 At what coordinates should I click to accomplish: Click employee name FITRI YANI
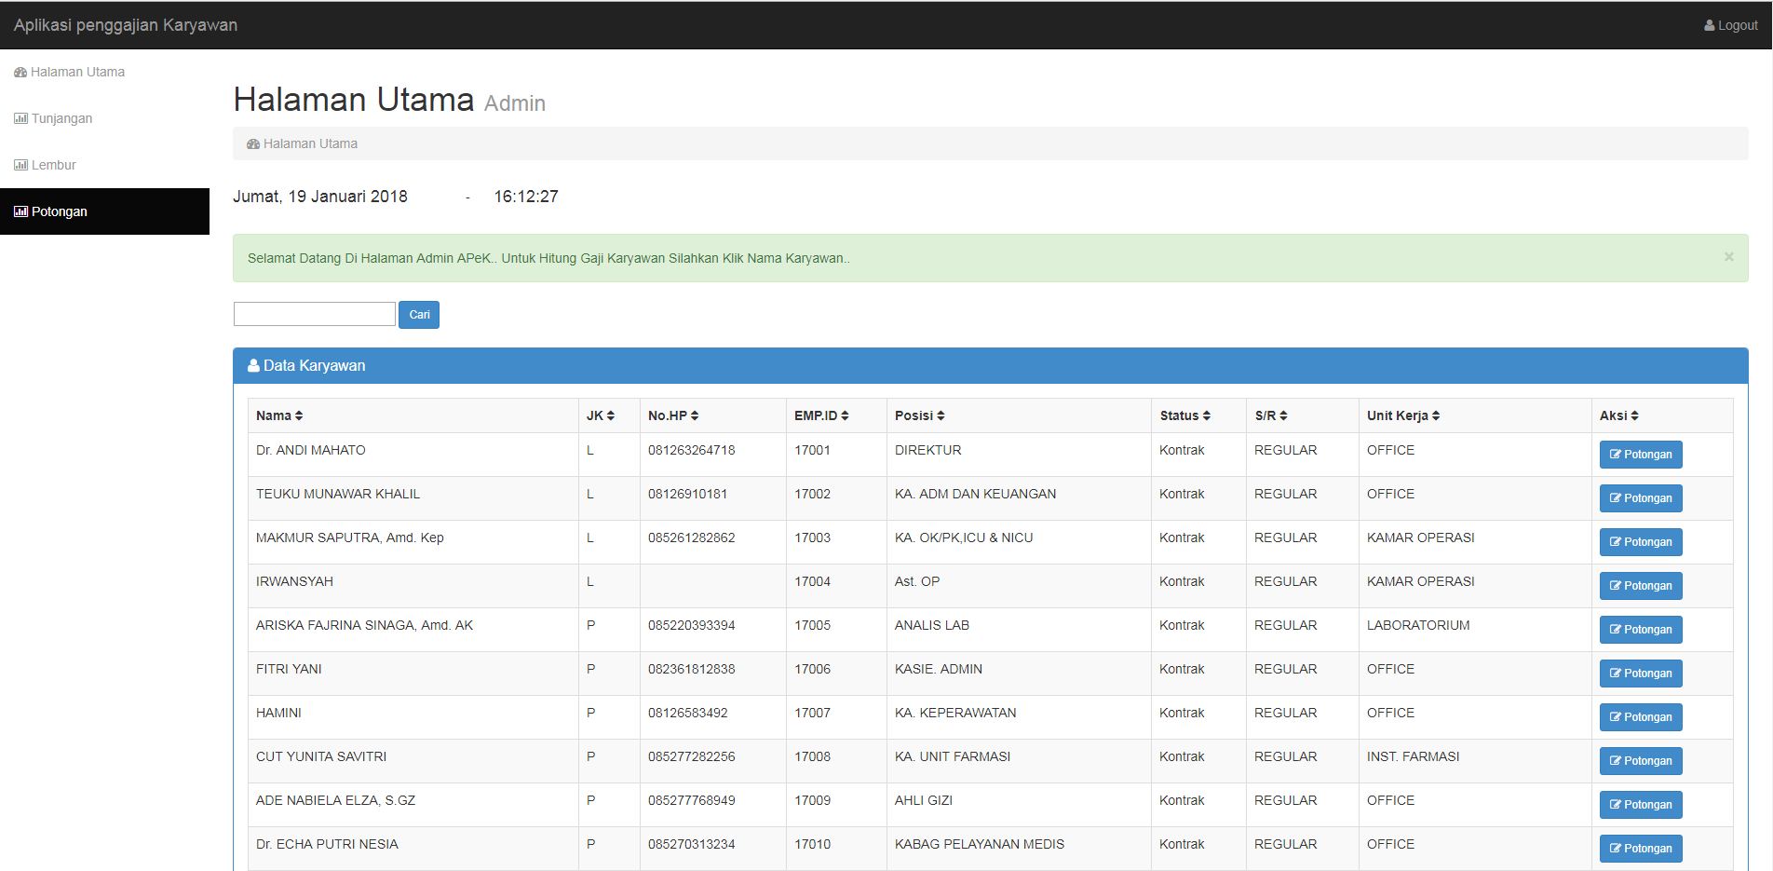pyautogui.click(x=289, y=669)
